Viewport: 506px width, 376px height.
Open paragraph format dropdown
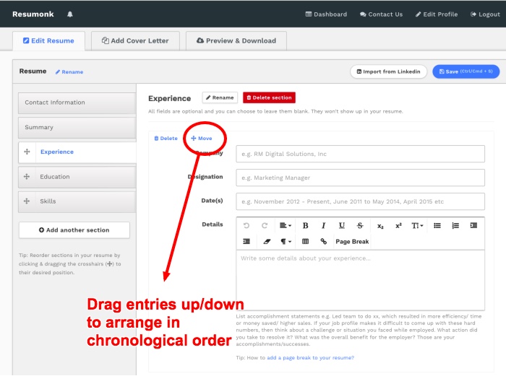coord(286,241)
